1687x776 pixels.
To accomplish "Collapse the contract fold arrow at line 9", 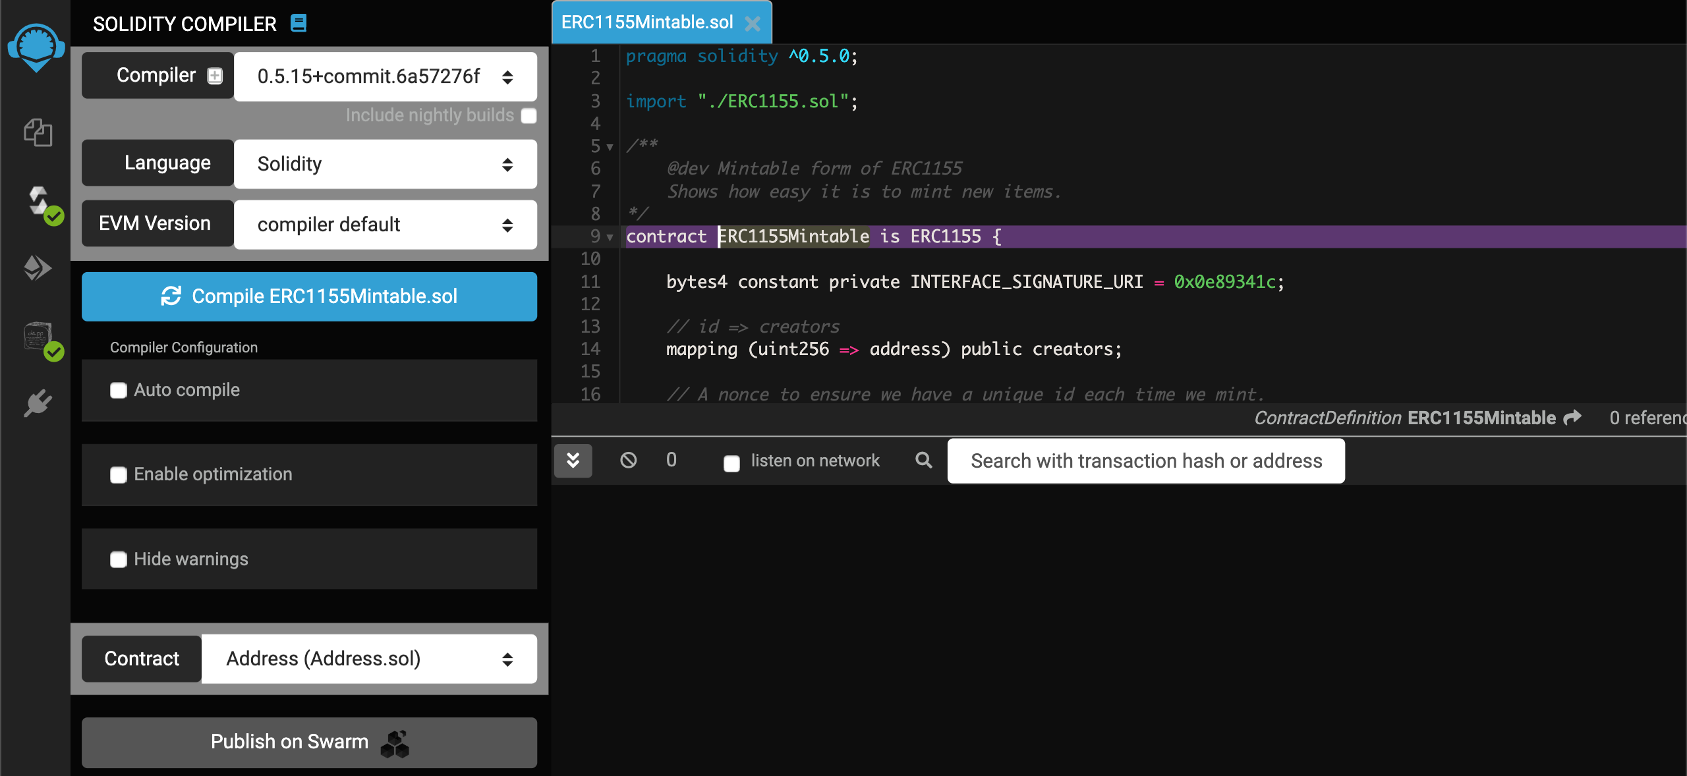I will click(x=610, y=236).
